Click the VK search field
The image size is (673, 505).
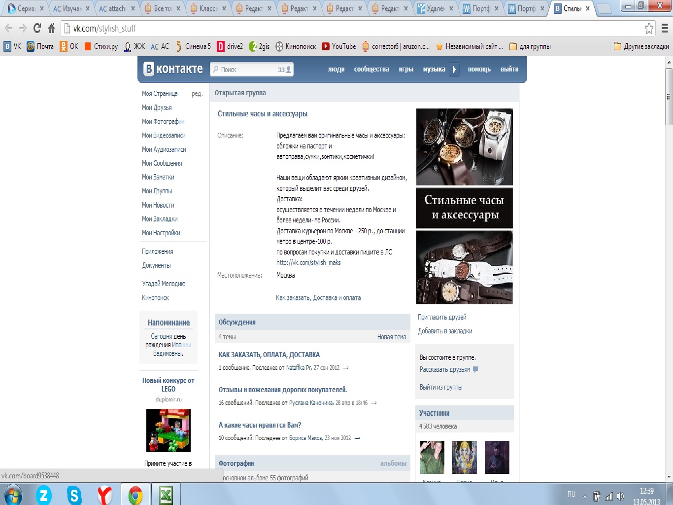pyautogui.click(x=252, y=70)
